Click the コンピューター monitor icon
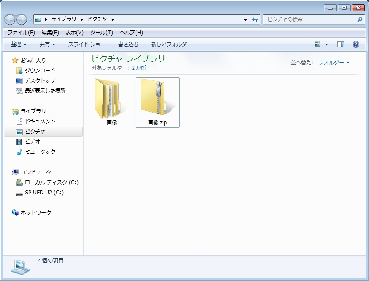 coord(15,173)
